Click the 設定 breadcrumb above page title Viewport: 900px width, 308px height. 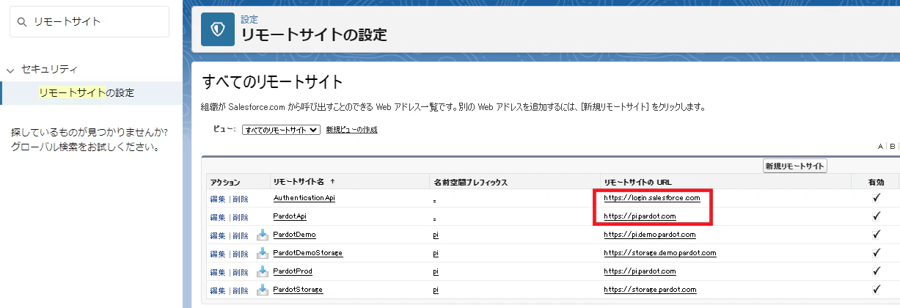tap(249, 19)
